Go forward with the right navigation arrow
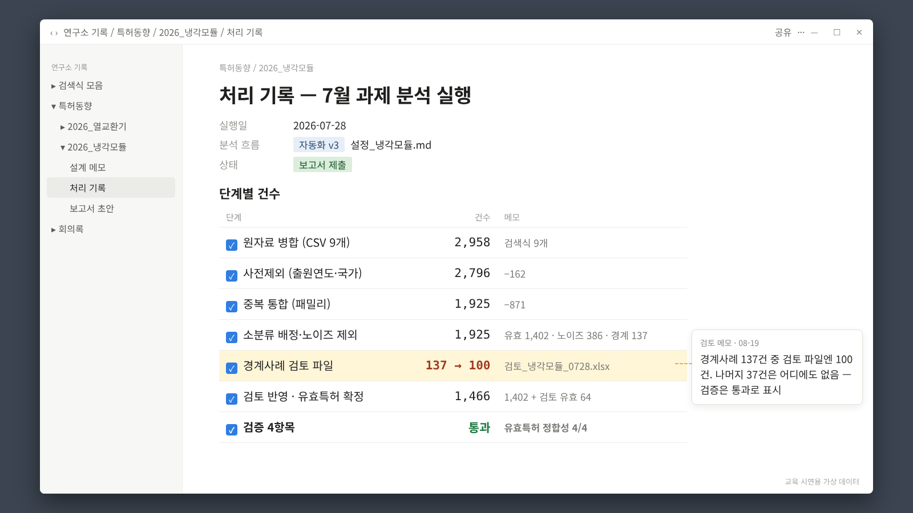 pyautogui.click(x=56, y=33)
